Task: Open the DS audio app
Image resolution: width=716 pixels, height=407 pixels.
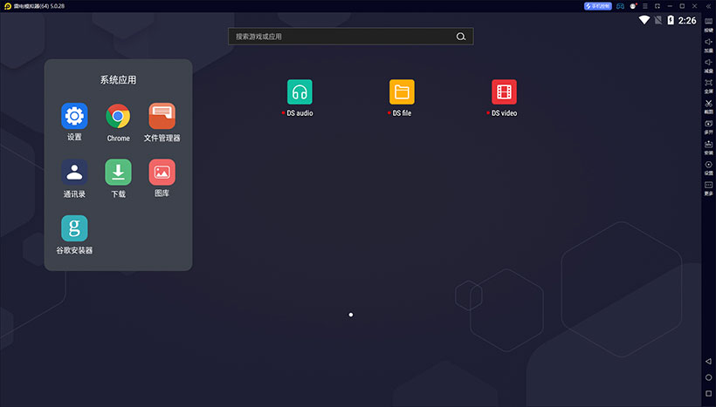Action: click(x=299, y=92)
